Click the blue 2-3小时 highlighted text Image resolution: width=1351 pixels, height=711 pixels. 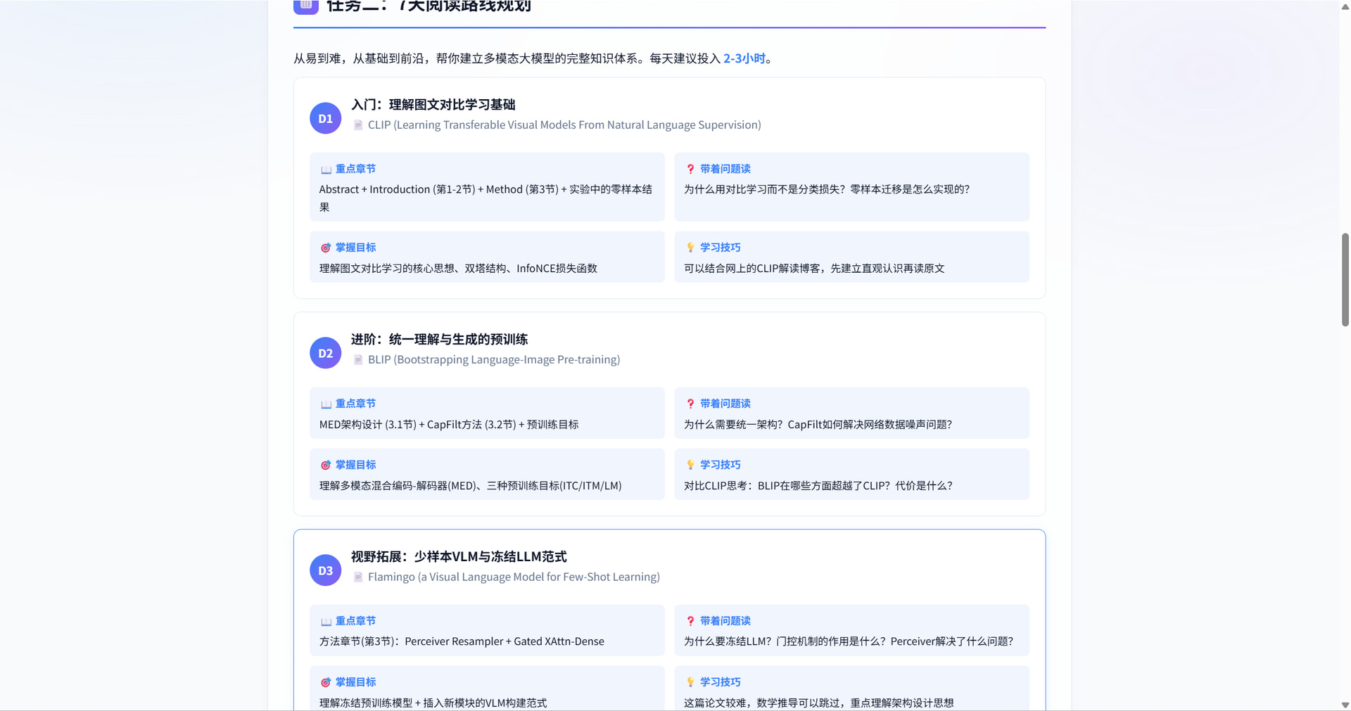[744, 58]
